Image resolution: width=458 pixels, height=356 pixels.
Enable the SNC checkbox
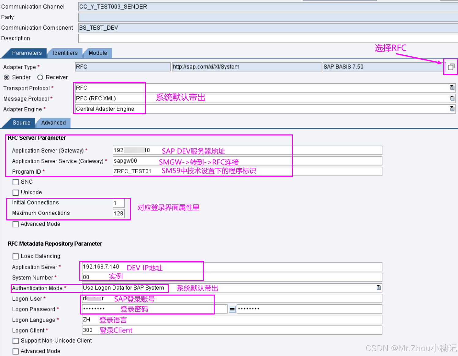pos(16,182)
